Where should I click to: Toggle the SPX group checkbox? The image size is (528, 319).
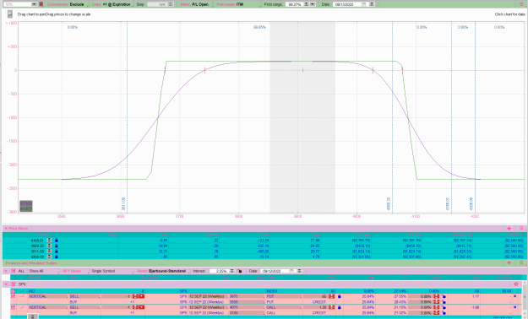14,284
